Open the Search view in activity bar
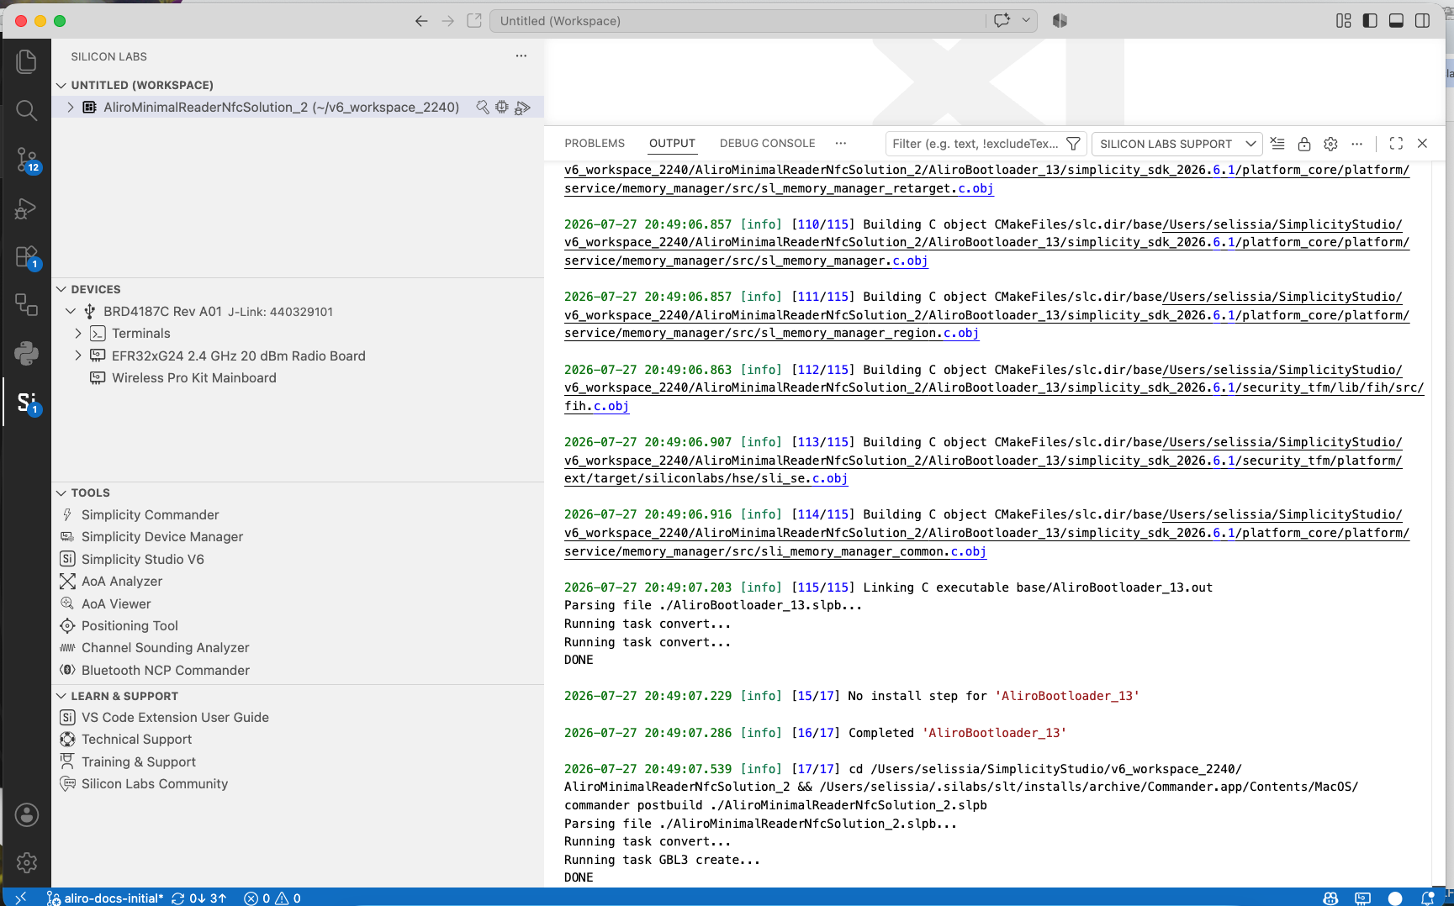The width and height of the screenshot is (1454, 906). 26,110
